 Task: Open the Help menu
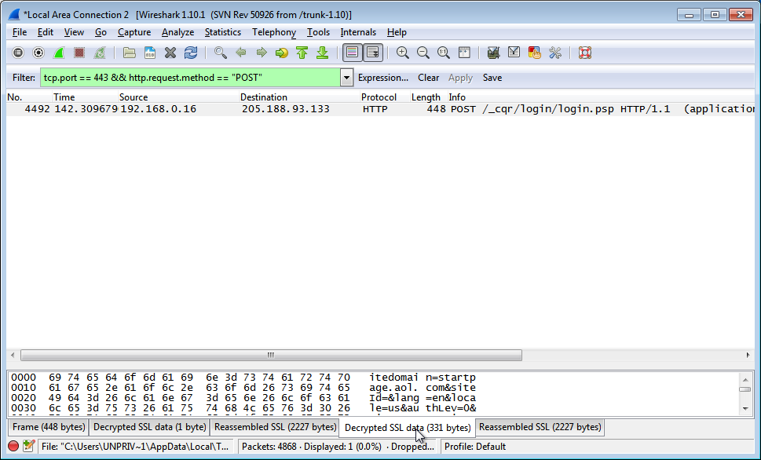click(x=397, y=32)
